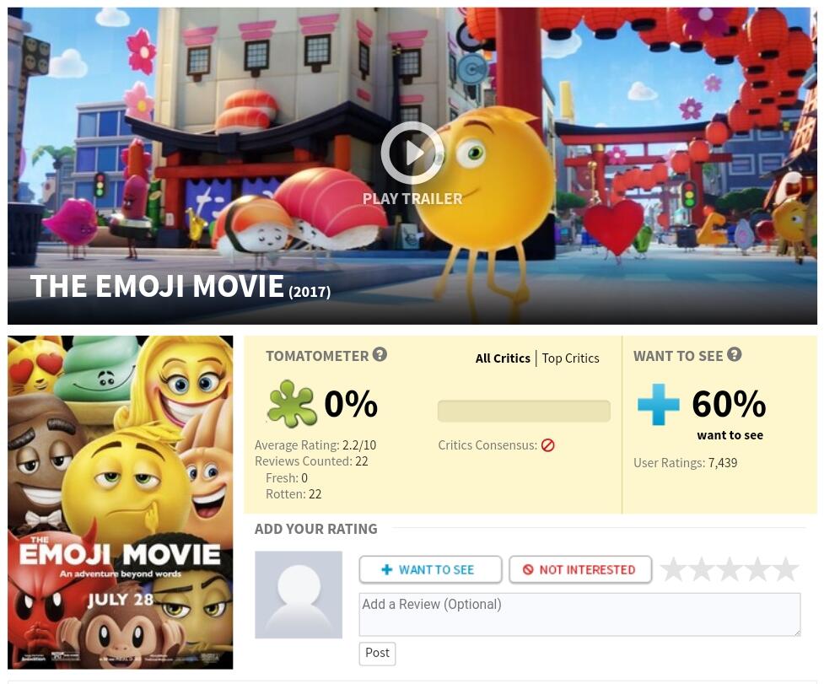
Task: Play the Emoji Movie trailer
Action: click(412, 153)
